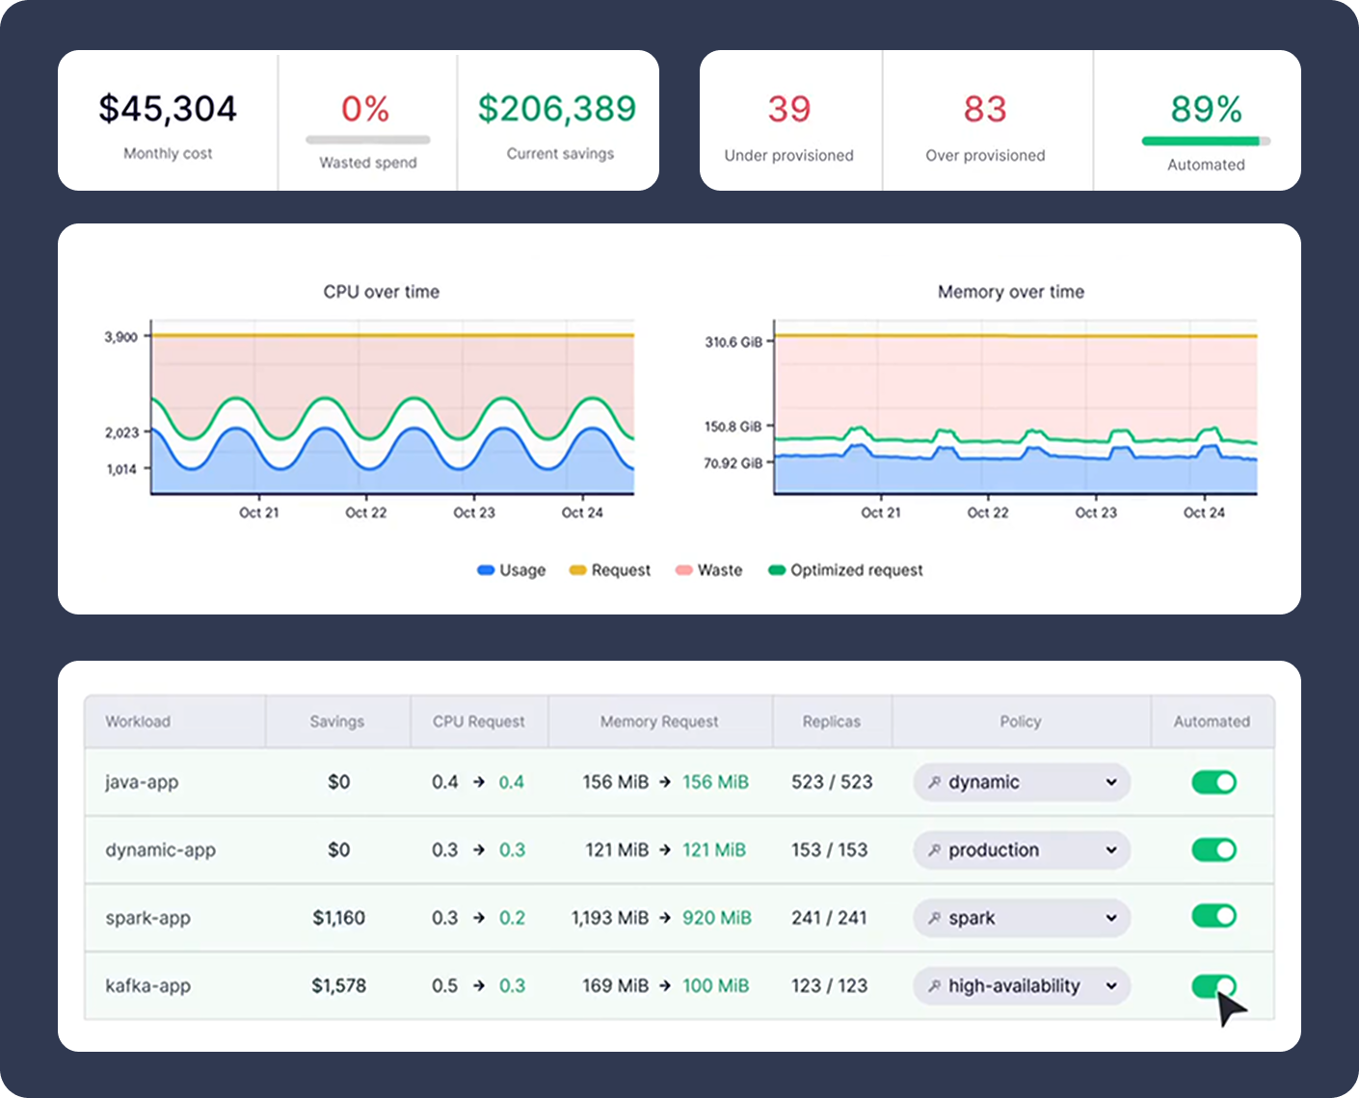Click the yellow Request legend marker

(x=577, y=570)
